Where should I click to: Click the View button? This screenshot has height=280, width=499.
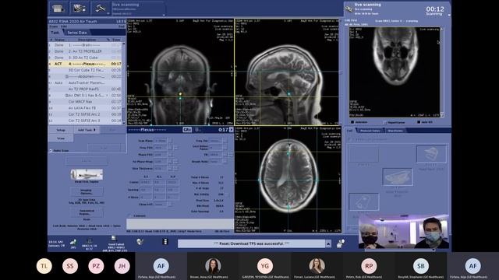coord(61,138)
